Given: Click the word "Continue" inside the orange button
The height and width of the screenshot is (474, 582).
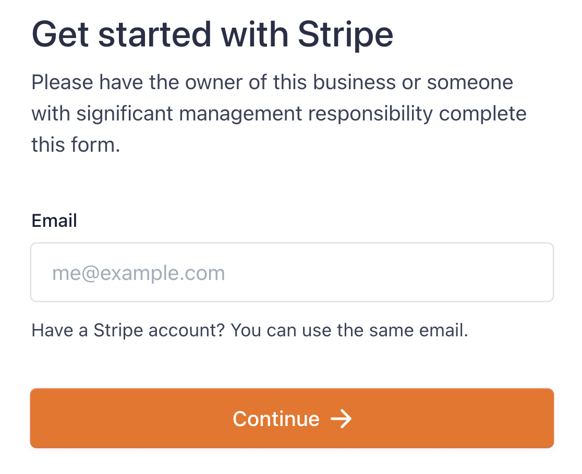Looking at the screenshot, I should (276, 419).
